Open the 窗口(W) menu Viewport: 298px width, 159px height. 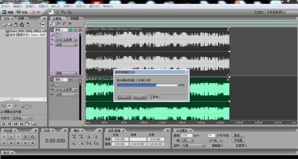[x=94, y=6]
